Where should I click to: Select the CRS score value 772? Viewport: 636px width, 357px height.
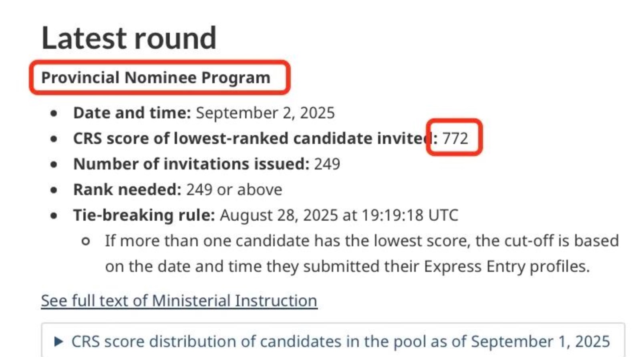click(455, 138)
